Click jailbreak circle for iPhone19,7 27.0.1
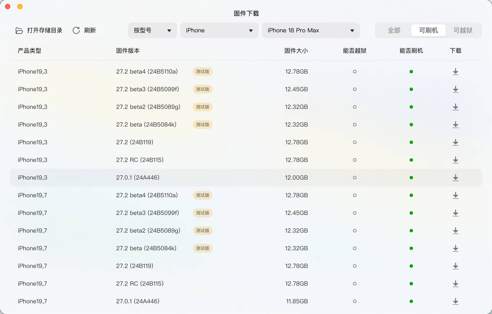Viewport: 492px width, 314px height. click(355, 302)
